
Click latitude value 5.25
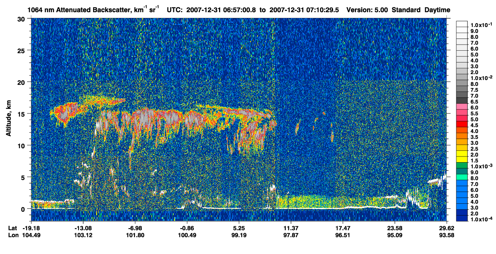tap(239, 228)
